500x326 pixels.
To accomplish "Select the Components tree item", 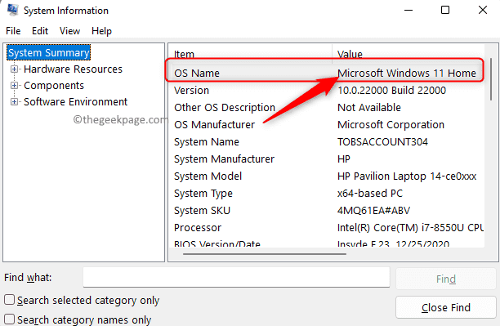I will [x=54, y=85].
